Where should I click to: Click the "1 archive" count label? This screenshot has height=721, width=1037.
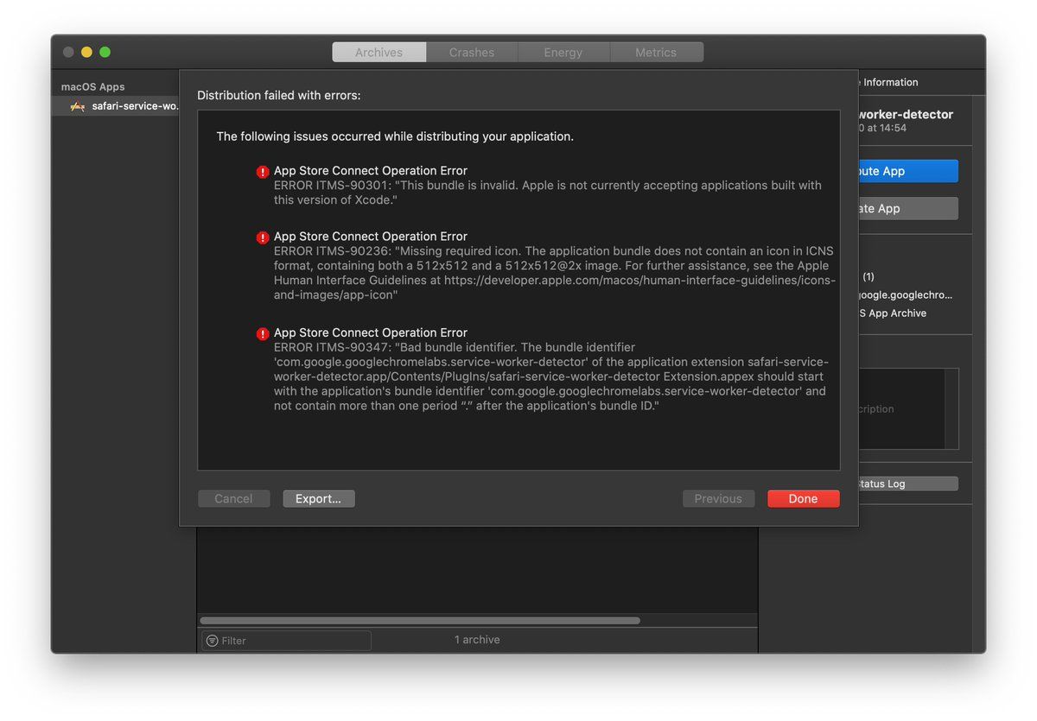pyautogui.click(x=477, y=640)
